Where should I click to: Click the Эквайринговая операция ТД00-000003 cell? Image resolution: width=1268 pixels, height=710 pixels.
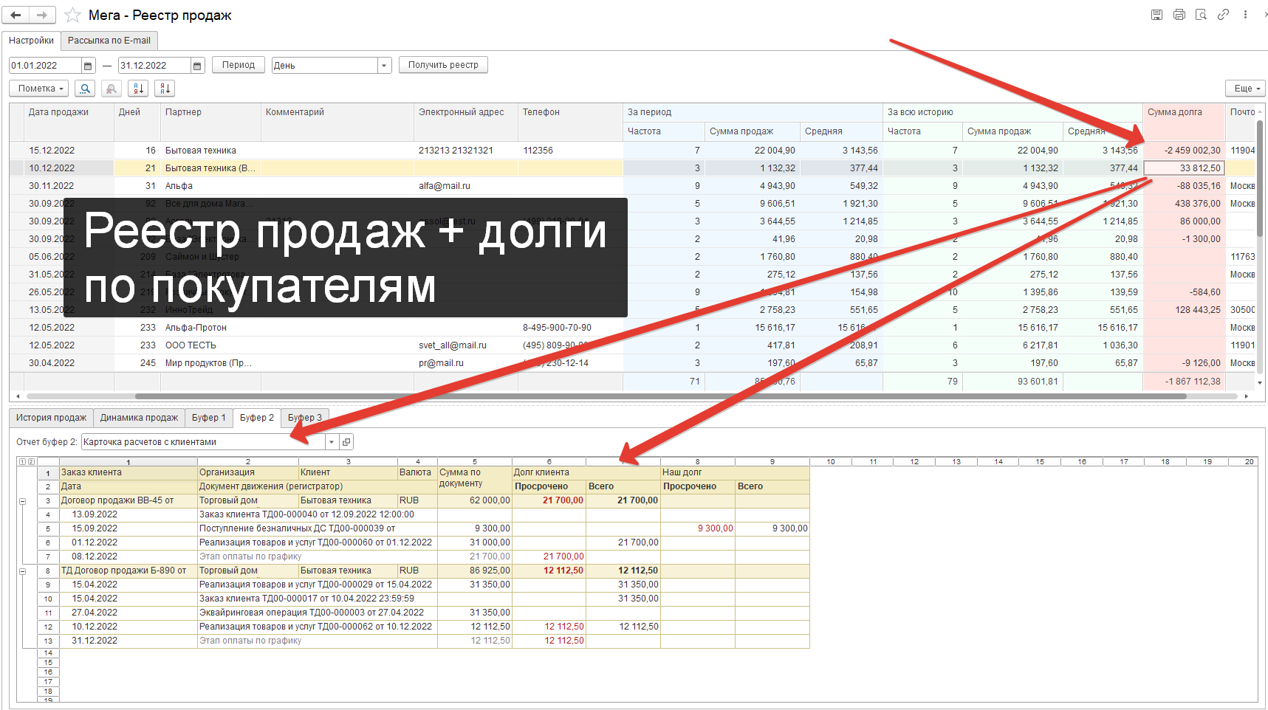click(x=318, y=613)
